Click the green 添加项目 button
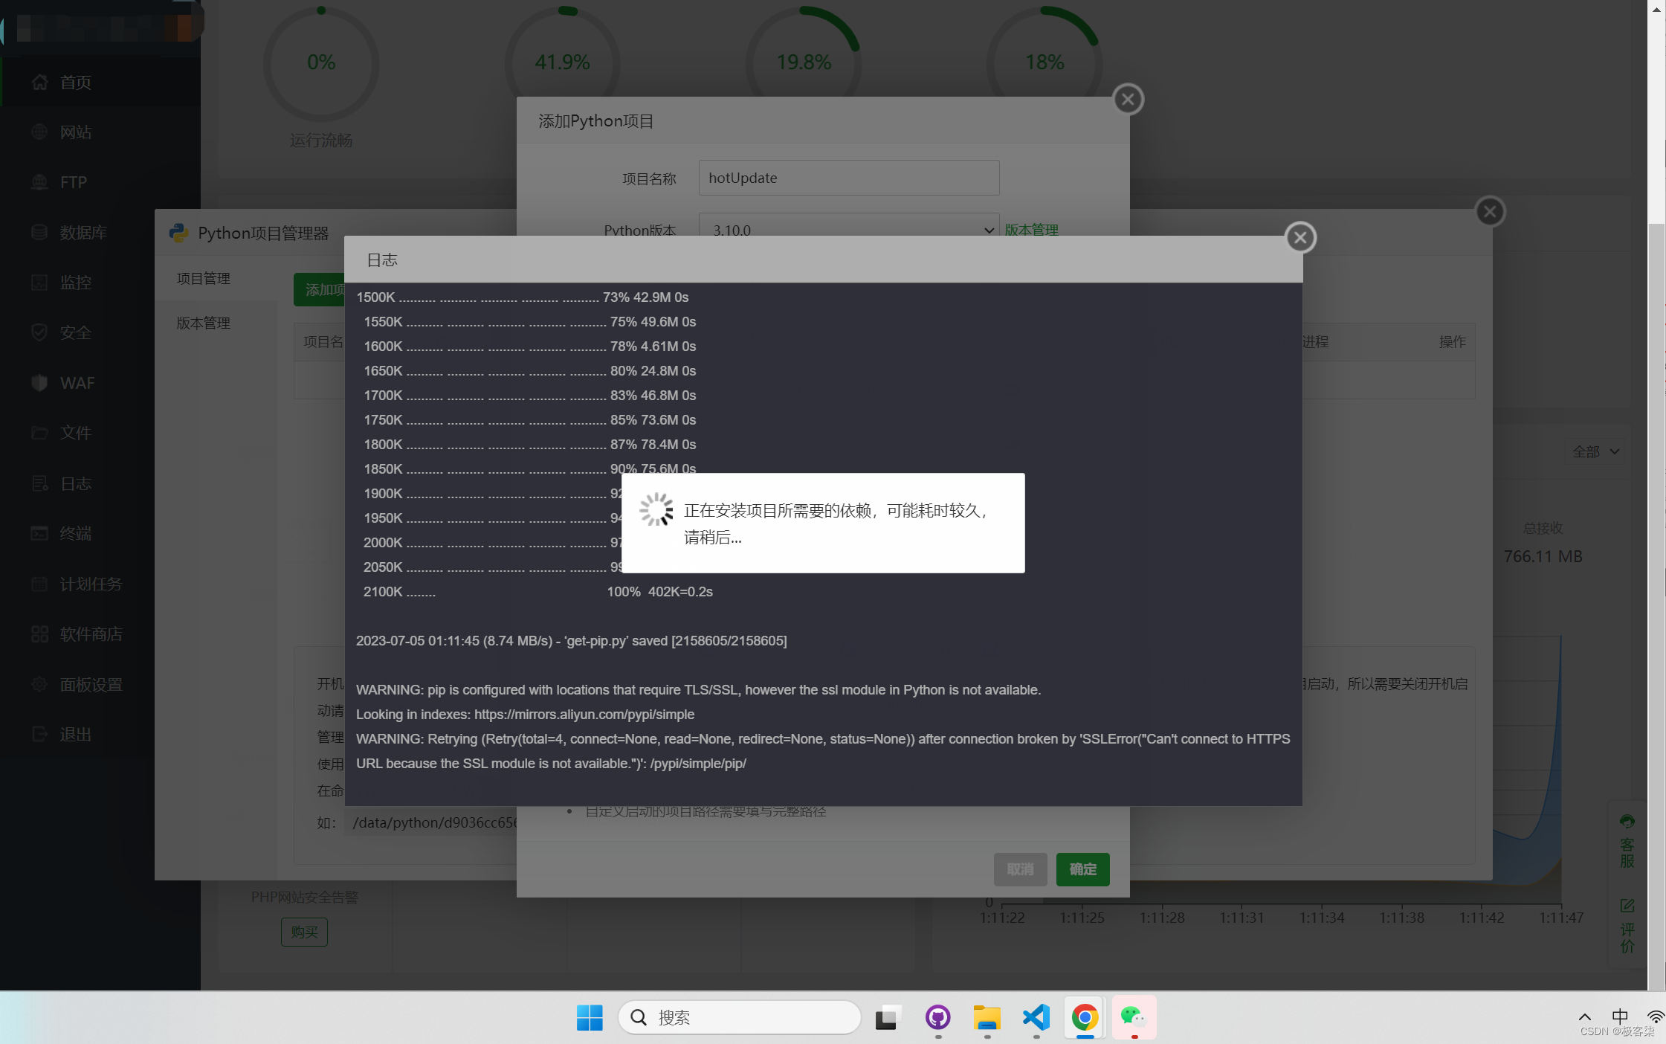The width and height of the screenshot is (1666, 1044). click(320, 289)
